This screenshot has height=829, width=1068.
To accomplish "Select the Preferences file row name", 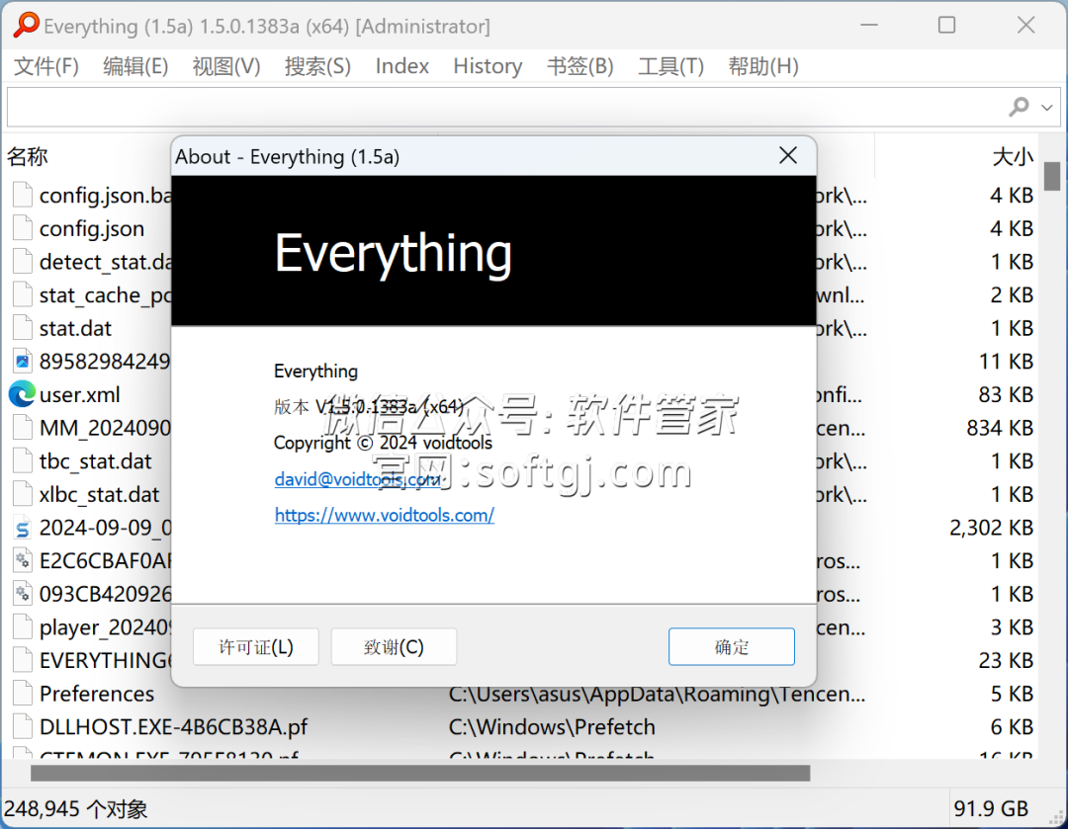I will click(x=97, y=694).
